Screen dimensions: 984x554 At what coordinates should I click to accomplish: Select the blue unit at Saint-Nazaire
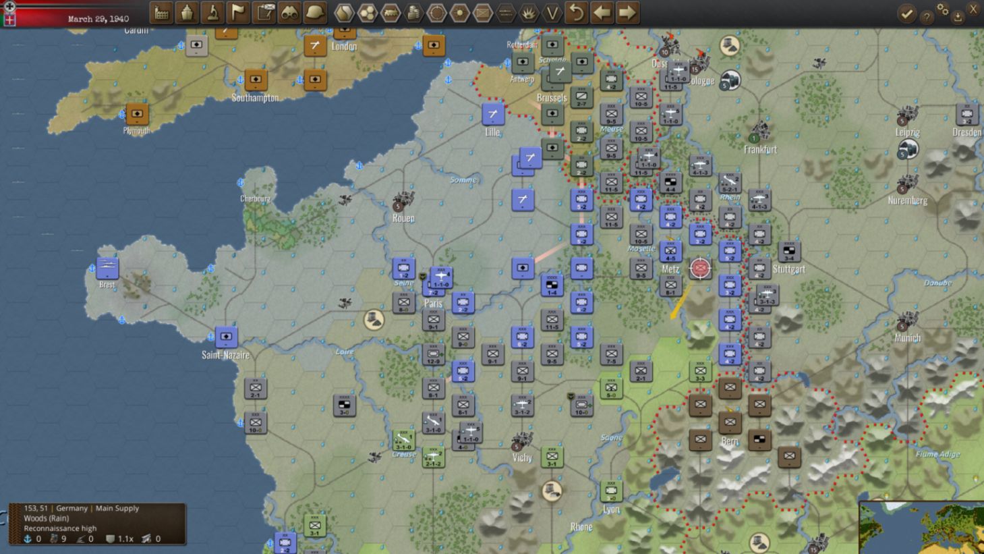pos(226,336)
